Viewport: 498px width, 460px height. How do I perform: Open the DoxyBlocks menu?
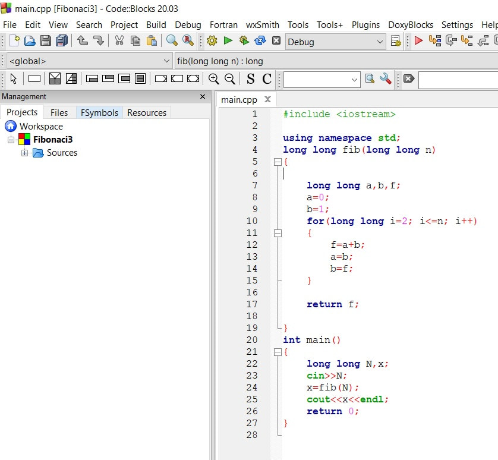[410, 25]
